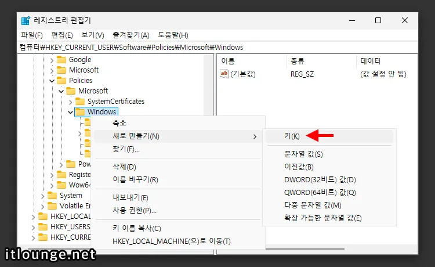
Task: Choose 축소 in context menu
Action: (178, 123)
